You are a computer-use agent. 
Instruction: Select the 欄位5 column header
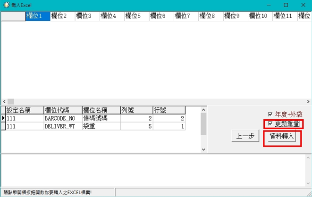pyautogui.click(x=137, y=16)
